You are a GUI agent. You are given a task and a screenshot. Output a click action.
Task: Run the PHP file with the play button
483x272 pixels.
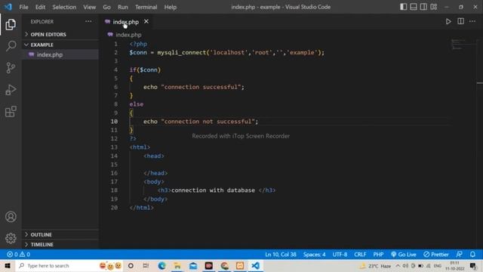448,22
